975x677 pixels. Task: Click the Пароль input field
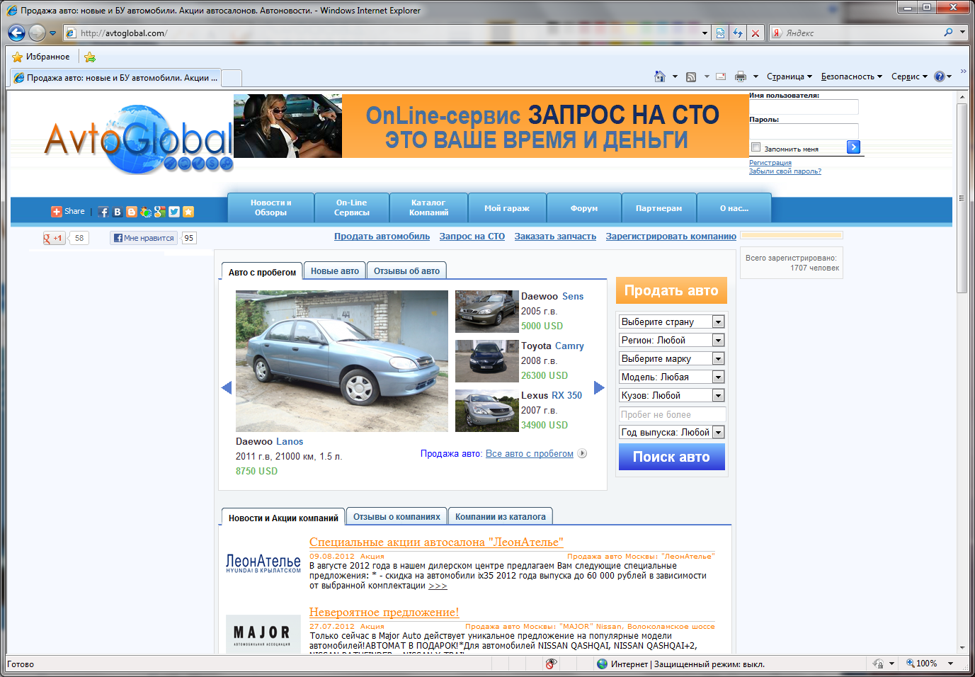click(x=804, y=131)
